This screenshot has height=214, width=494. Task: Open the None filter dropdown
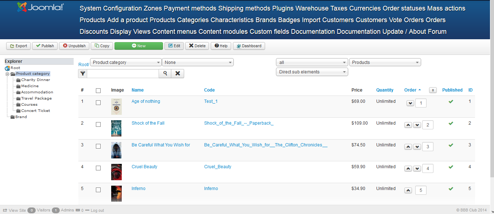198,62
